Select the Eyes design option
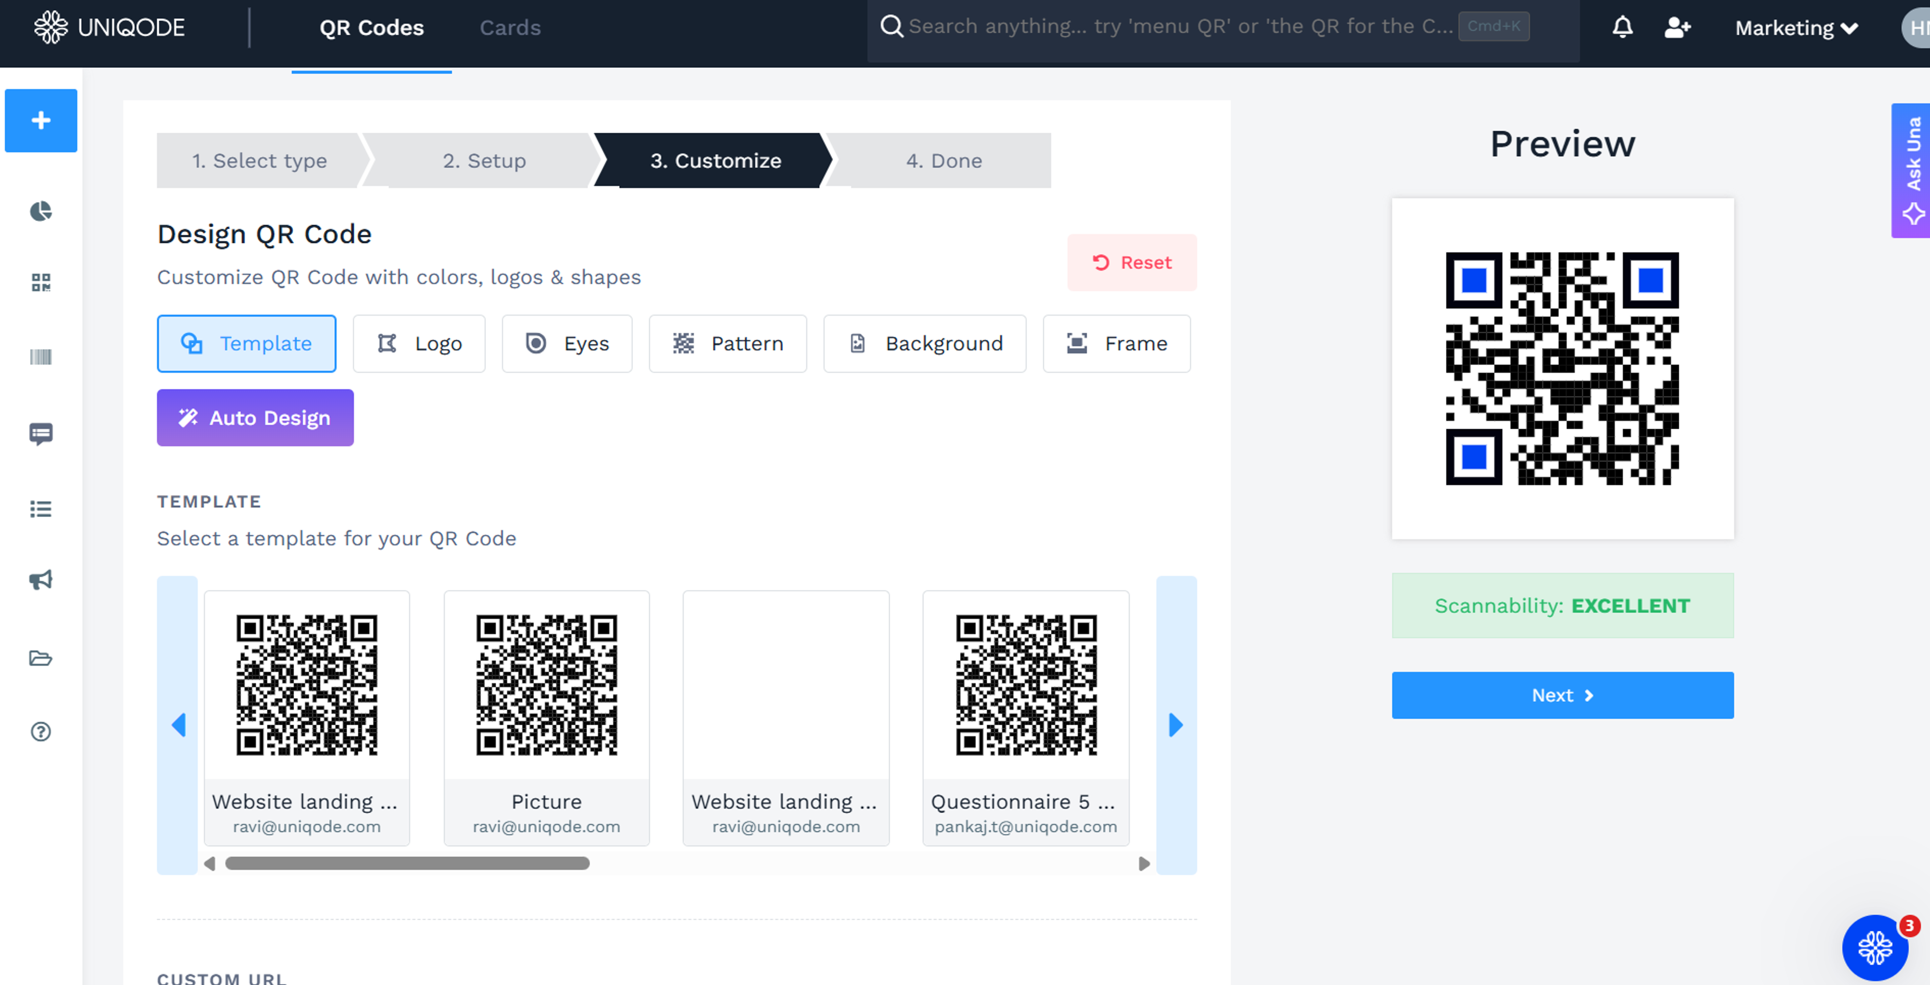 click(x=567, y=343)
